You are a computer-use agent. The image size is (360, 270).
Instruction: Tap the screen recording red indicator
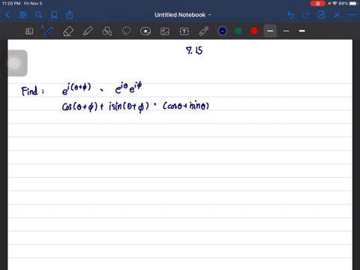[318, 4]
